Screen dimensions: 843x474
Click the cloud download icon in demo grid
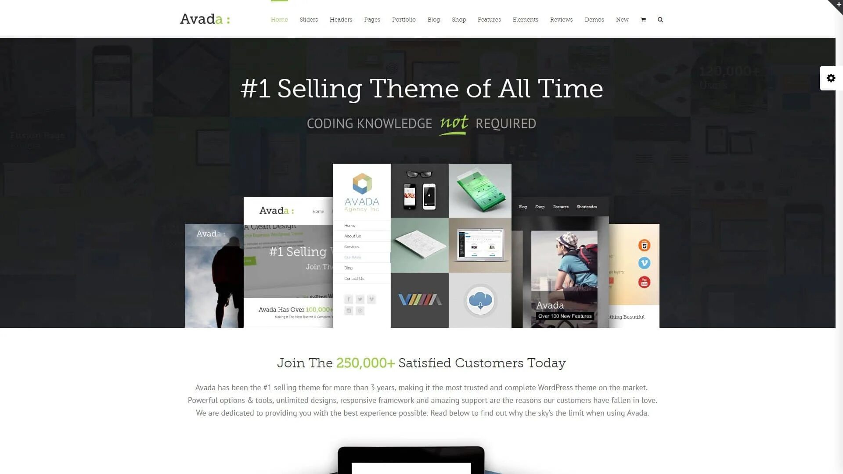pos(479,300)
